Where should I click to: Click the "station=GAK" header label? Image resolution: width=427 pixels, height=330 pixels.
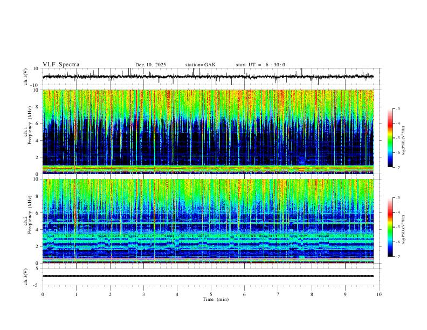(x=201, y=65)
